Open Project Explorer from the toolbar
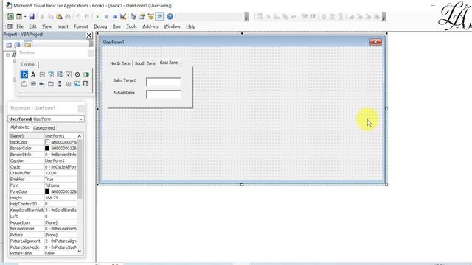 133,17
